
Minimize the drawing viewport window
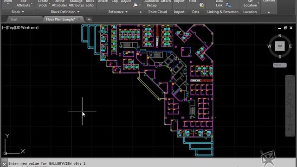279,28
